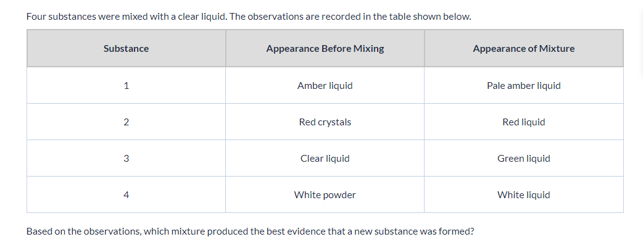Select substance 4 cell
Image resolution: width=643 pixels, height=242 pixels.
126,195
